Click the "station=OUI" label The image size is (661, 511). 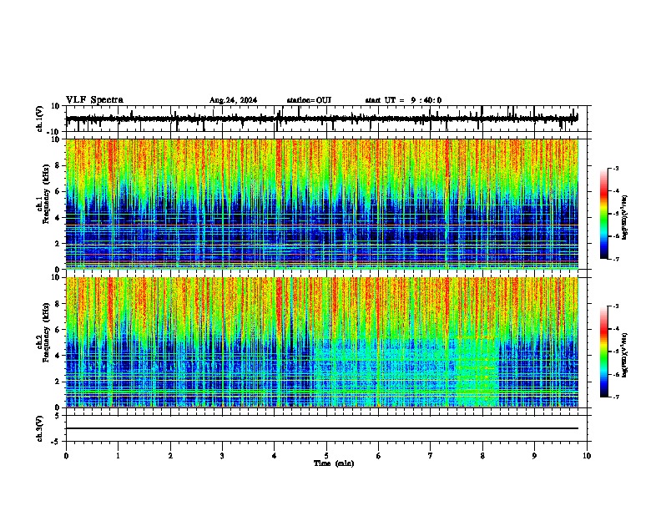(x=309, y=100)
